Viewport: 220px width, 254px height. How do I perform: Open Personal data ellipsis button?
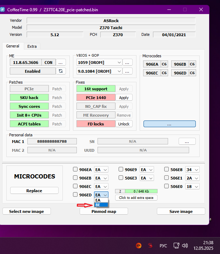187,141
